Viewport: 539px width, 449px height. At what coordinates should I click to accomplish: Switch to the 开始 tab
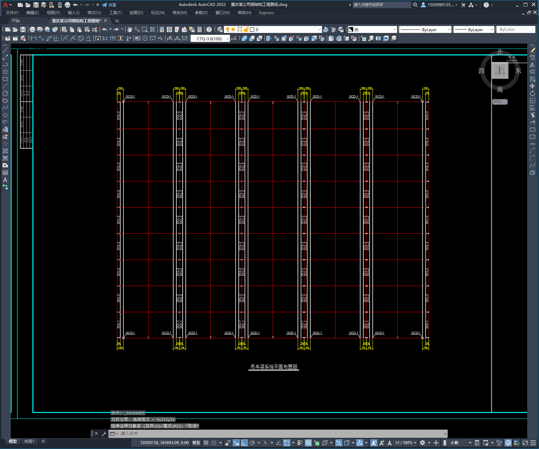click(16, 21)
